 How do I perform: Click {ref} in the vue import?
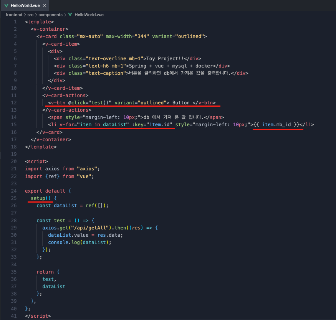pos(52,176)
